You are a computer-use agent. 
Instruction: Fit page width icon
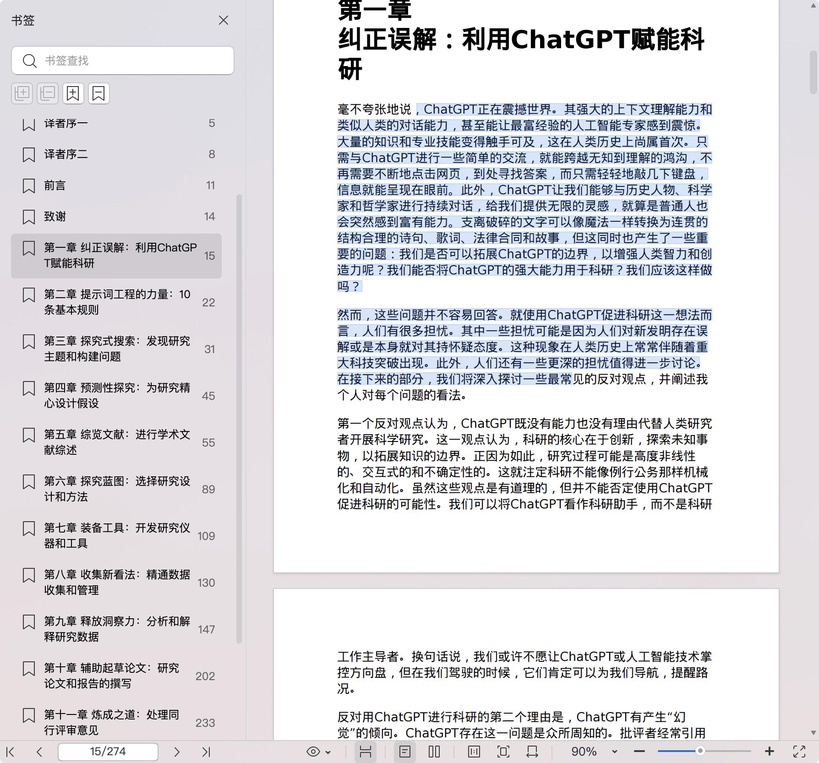(532, 752)
